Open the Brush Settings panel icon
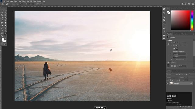The width and height of the screenshot is (195, 109). pyautogui.click(x=164, y=18)
